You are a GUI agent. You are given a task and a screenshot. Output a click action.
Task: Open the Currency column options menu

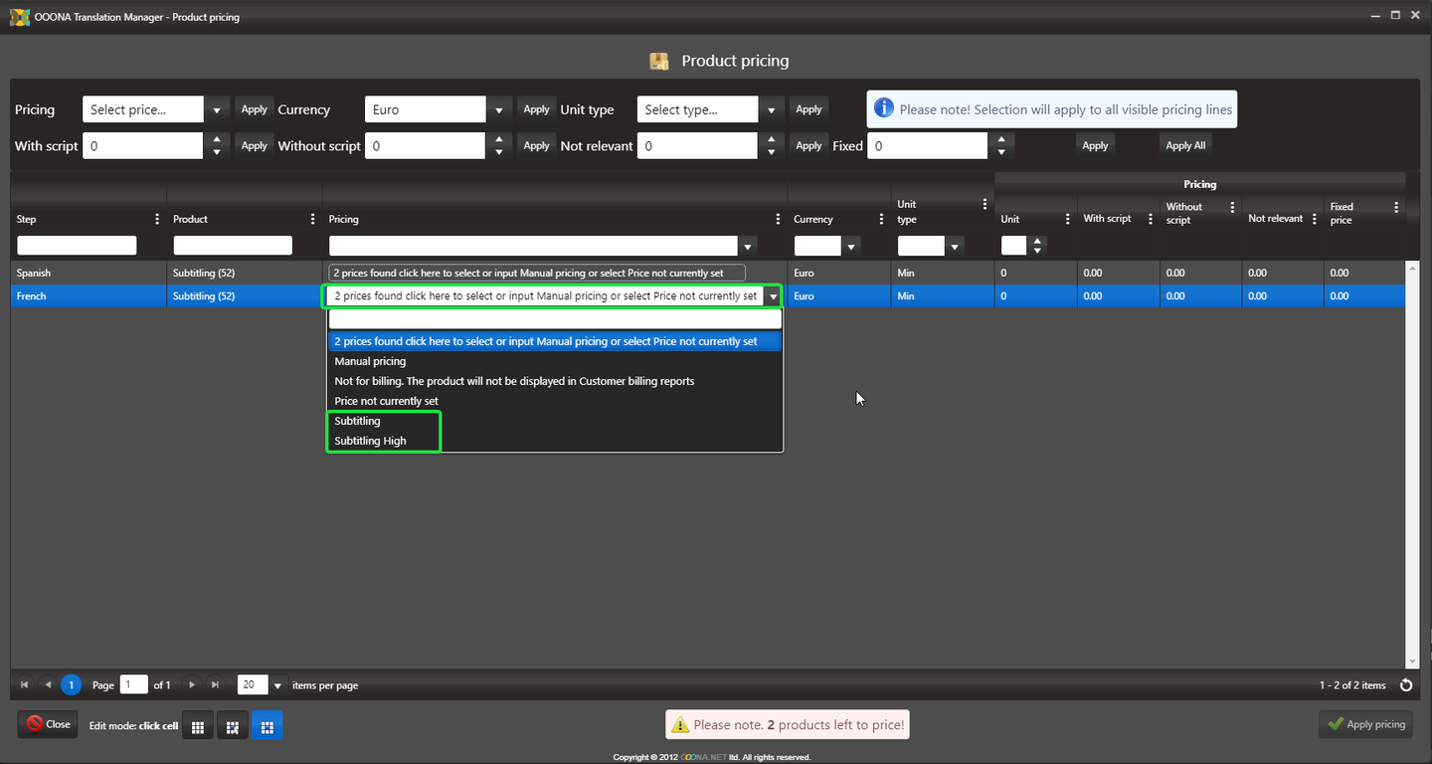tap(881, 219)
